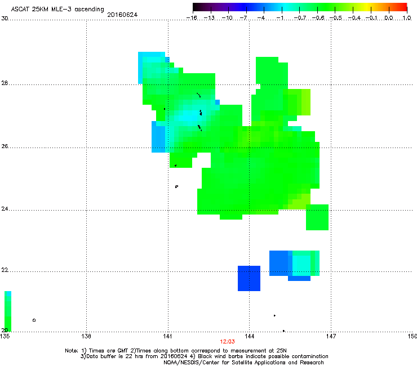Click the colorbar label -4
Image resolution: width=417 pixels, height=366 pixels.
pyautogui.click(x=261, y=18)
